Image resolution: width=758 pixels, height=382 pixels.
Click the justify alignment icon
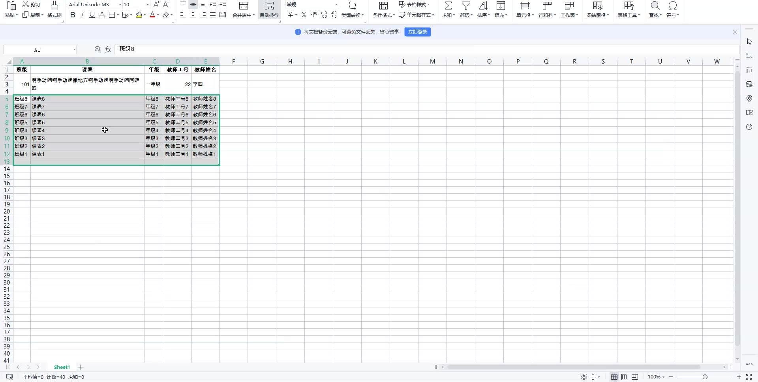[x=213, y=15]
